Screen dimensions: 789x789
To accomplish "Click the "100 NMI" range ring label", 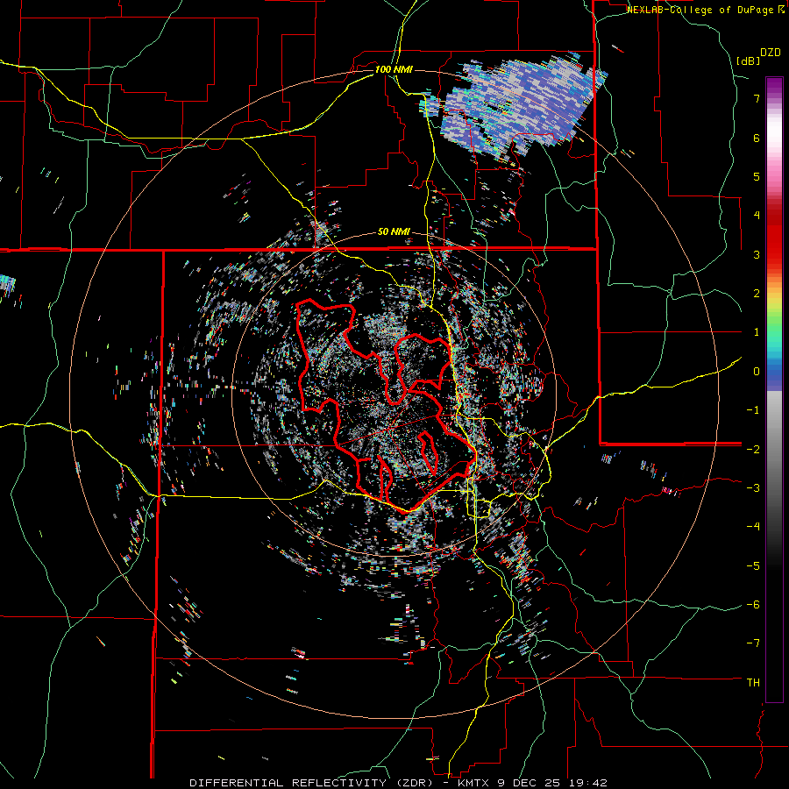I will pos(394,69).
